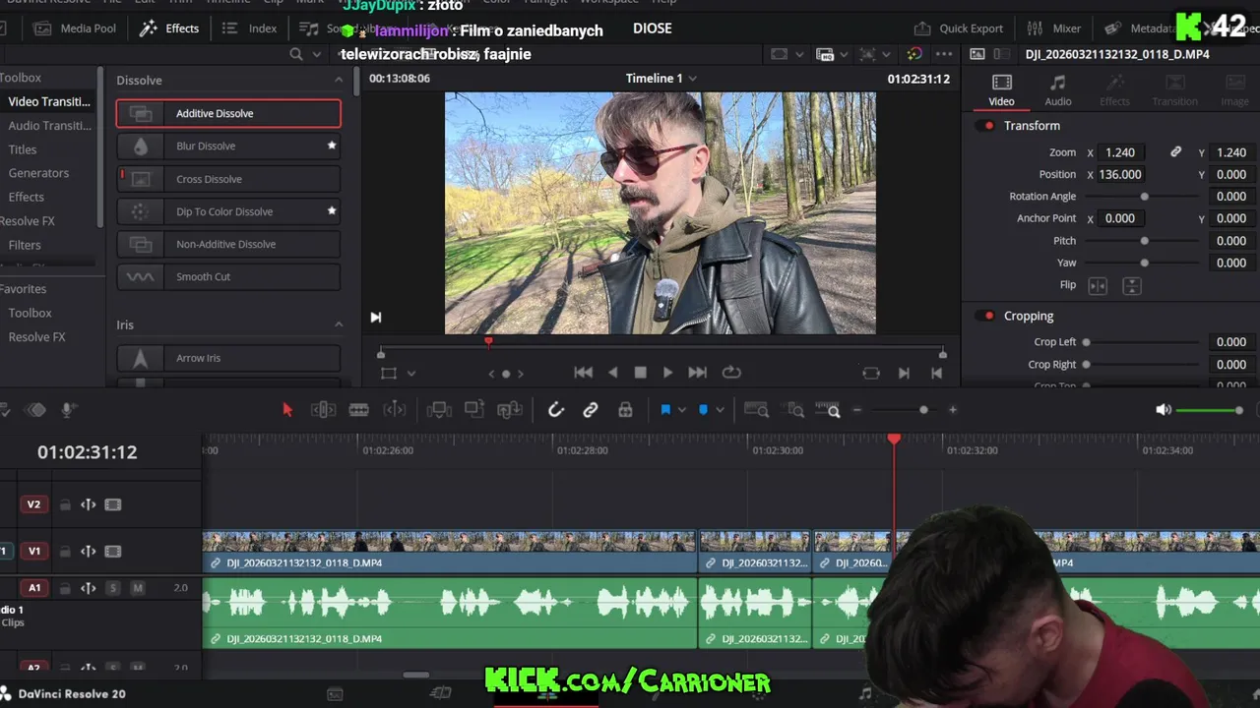
Task: Toggle the Position Lock padlock
Action: [x=625, y=410]
